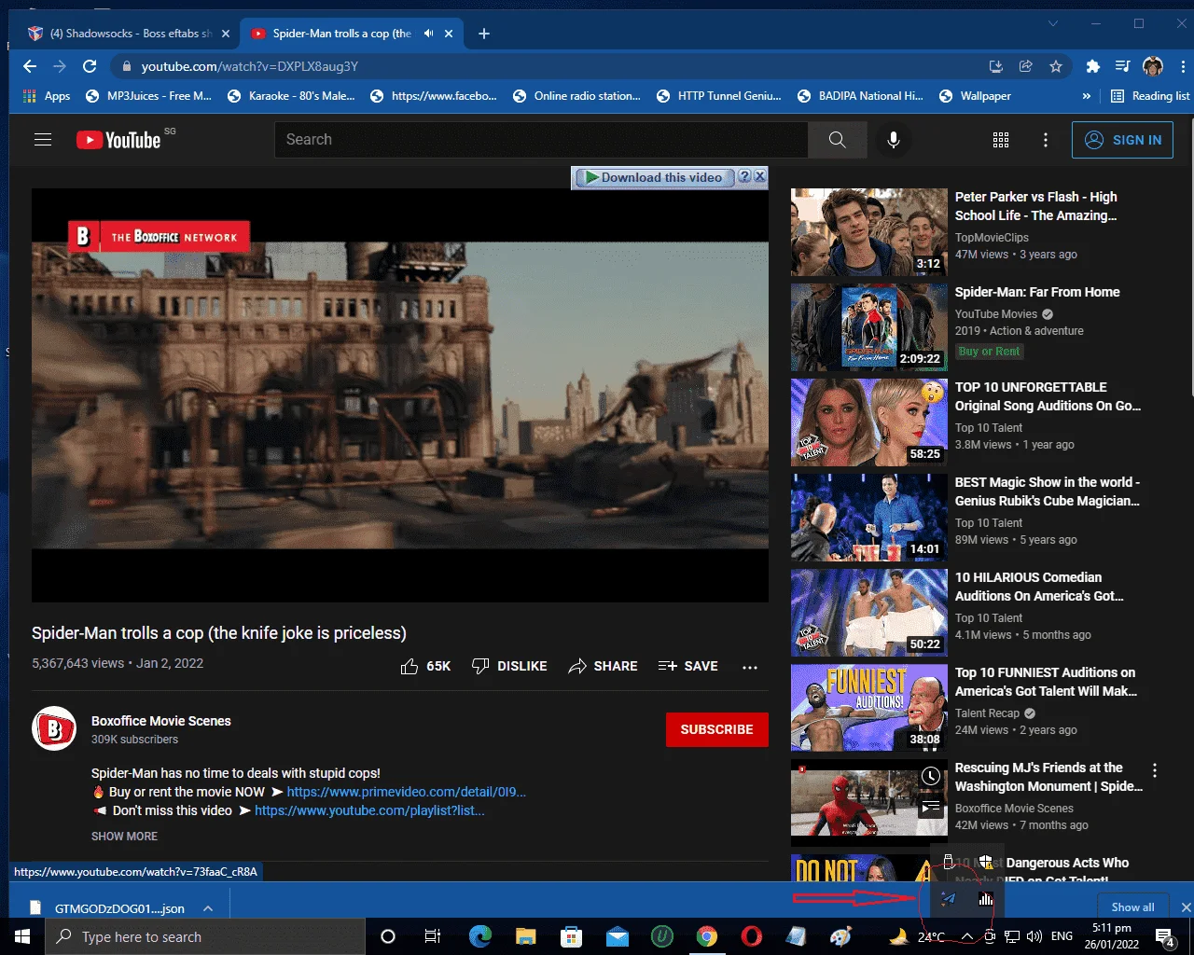Image resolution: width=1194 pixels, height=955 pixels.
Task: Open the Windows Start menu
Action: click(22, 936)
